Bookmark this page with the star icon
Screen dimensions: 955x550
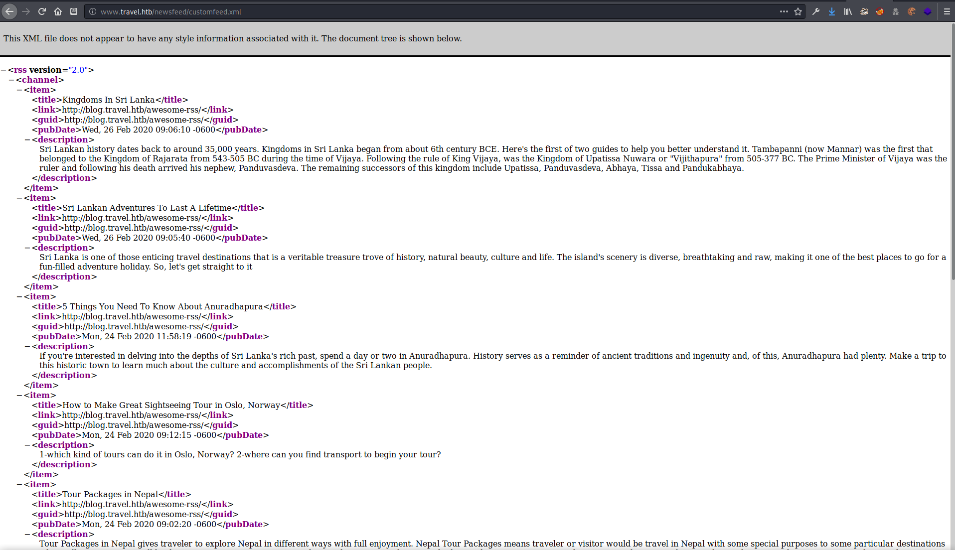tap(798, 11)
